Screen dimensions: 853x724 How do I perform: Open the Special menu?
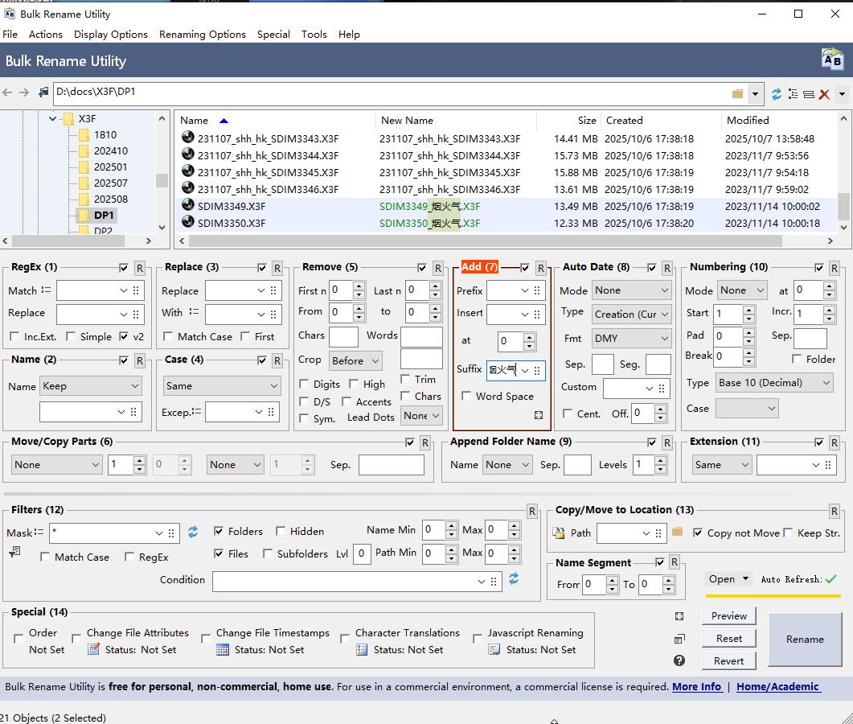273,35
